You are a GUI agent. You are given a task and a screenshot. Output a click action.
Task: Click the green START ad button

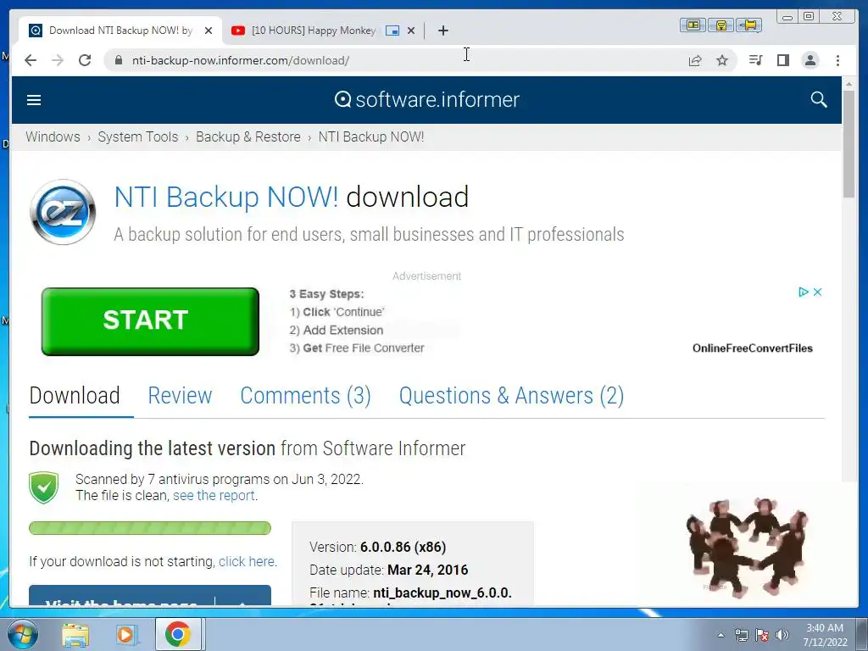point(150,321)
